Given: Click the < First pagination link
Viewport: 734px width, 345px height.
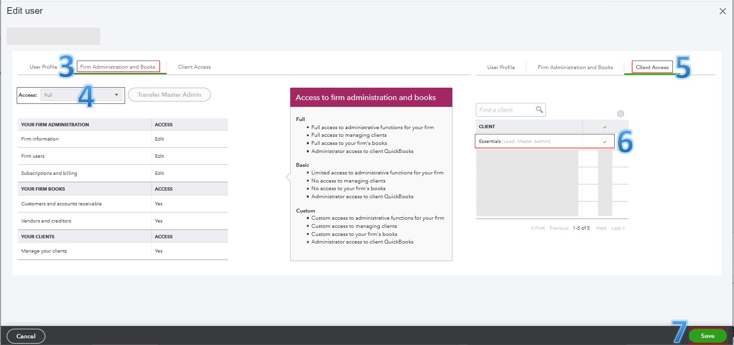Looking at the screenshot, I should tap(537, 228).
